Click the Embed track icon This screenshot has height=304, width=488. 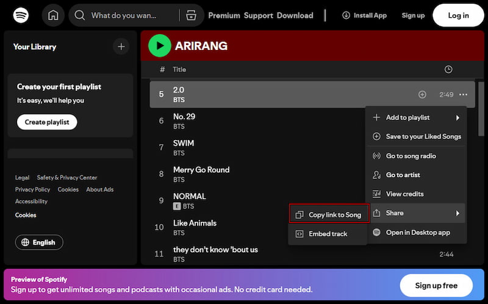(300, 234)
